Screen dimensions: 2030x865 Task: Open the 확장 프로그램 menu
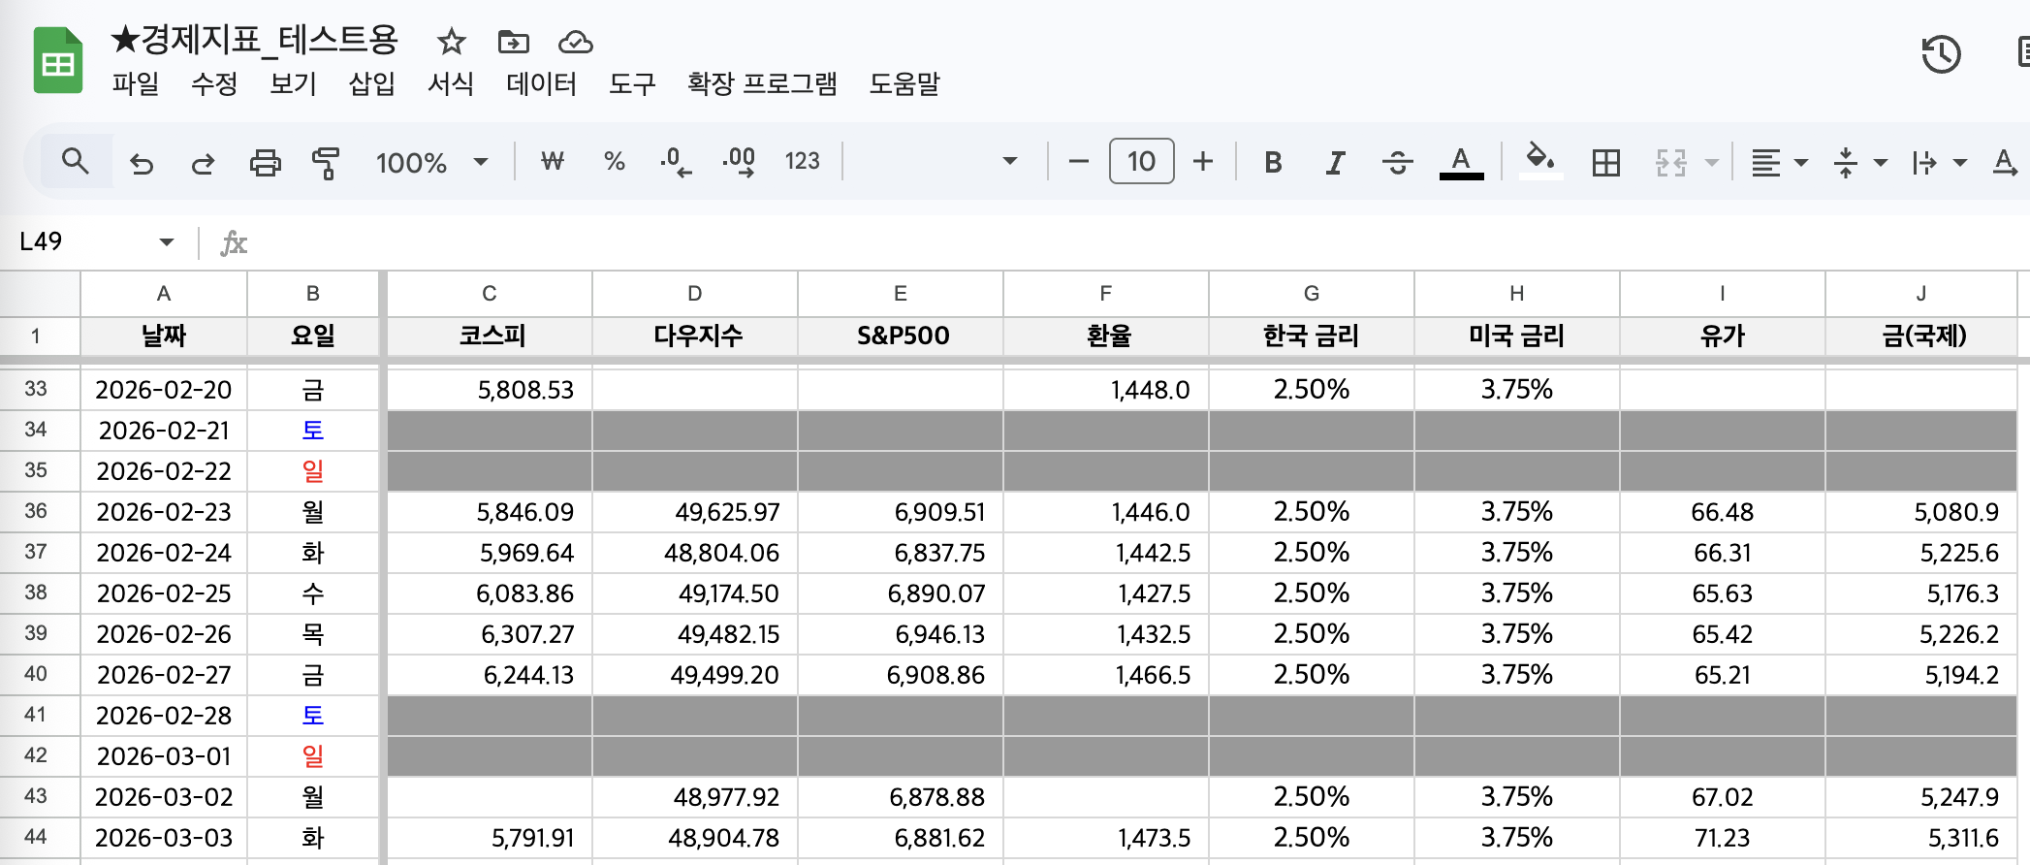[x=762, y=83]
